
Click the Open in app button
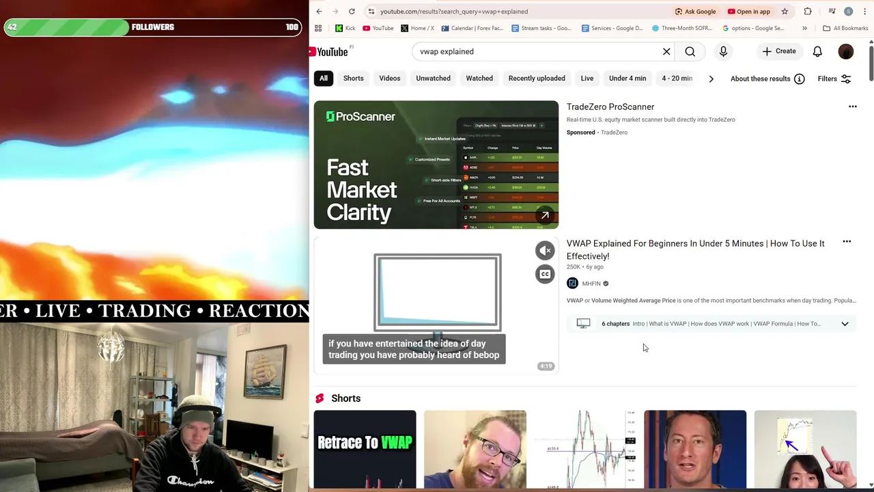(749, 12)
